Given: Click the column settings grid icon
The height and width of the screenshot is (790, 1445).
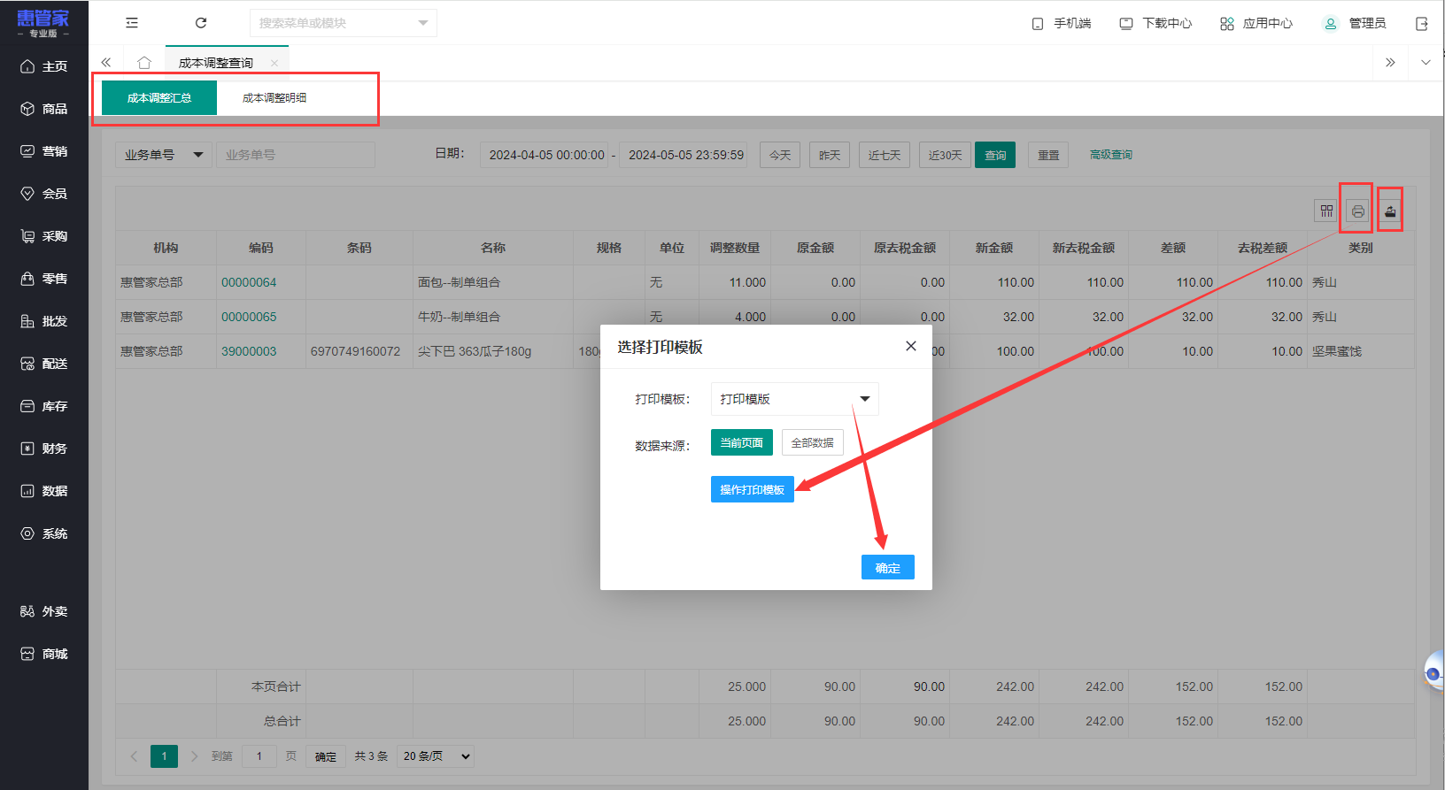Looking at the screenshot, I should coord(1326,211).
